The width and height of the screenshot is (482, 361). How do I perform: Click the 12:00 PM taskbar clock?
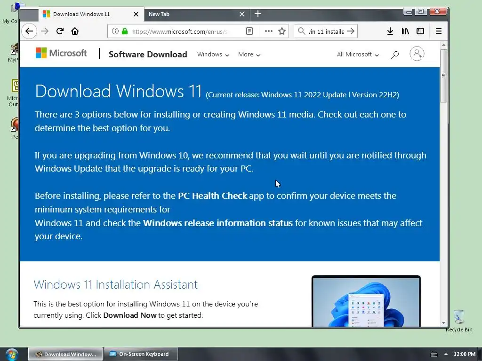point(464,354)
